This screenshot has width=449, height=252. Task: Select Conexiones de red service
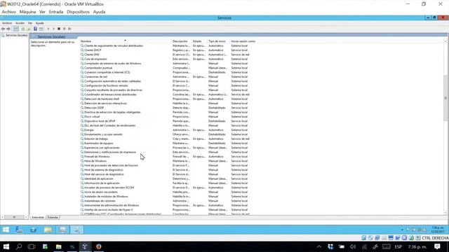(x=95, y=76)
